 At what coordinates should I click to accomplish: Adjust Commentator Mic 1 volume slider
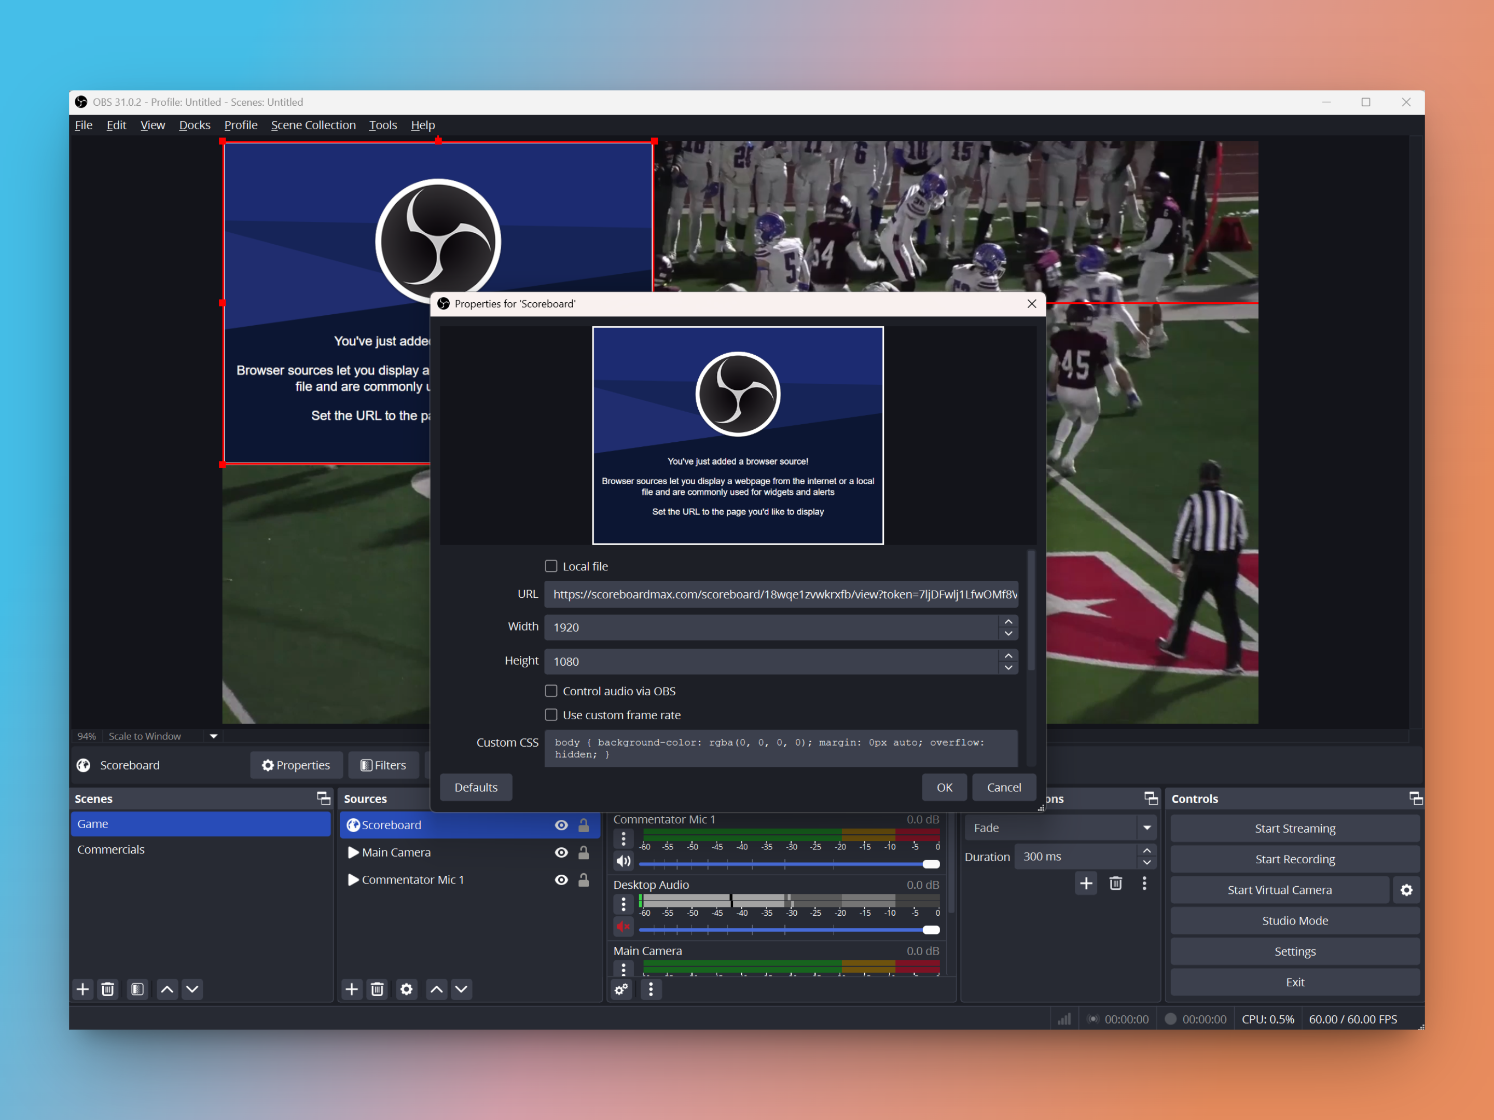click(789, 864)
